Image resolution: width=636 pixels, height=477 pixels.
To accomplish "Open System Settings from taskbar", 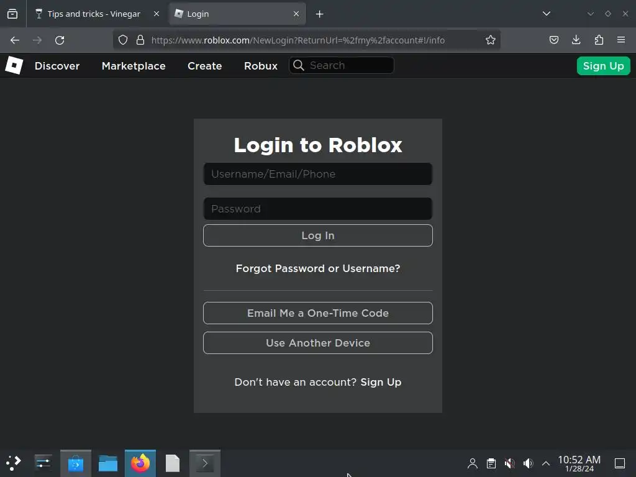I will [43, 463].
